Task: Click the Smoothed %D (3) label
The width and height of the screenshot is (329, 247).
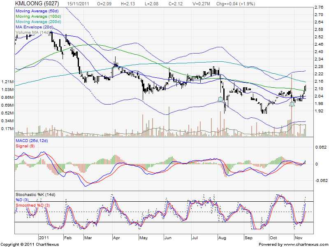Action: point(32,205)
